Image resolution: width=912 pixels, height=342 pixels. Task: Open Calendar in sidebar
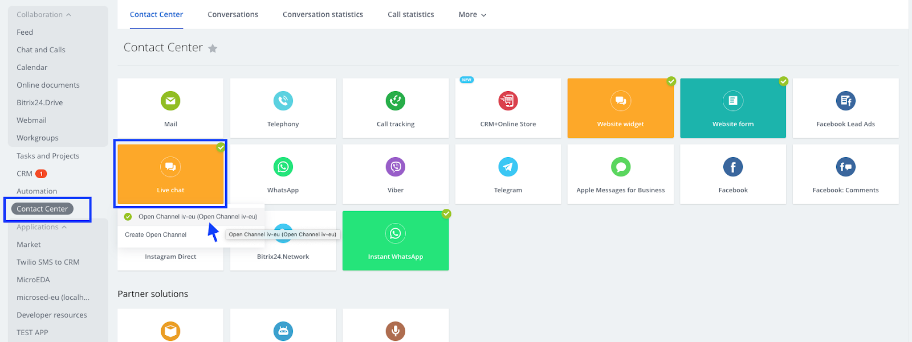tap(32, 68)
